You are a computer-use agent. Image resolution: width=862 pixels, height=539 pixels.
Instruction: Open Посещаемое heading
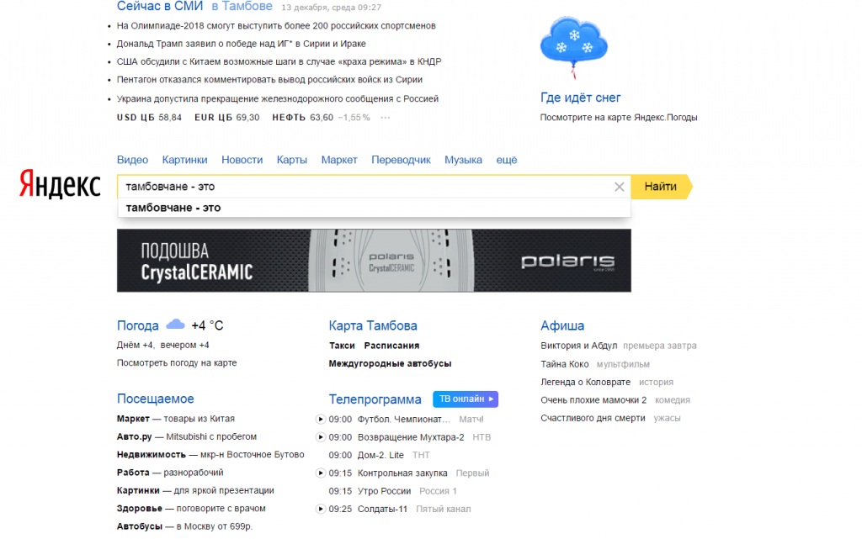pyautogui.click(x=155, y=399)
